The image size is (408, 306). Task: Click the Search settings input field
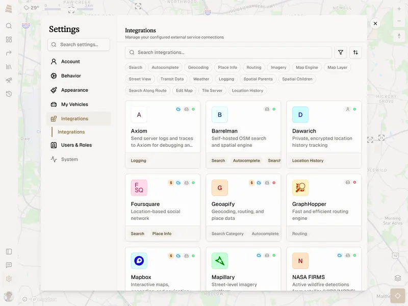pos(79,44)
